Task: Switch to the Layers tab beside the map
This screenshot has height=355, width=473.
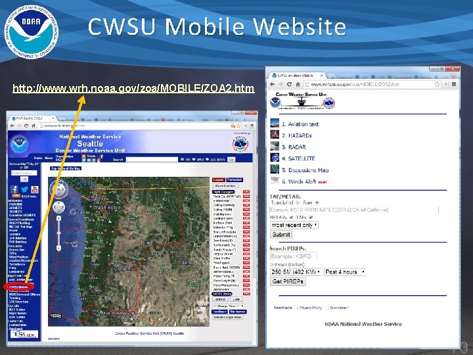Action: click(x=218, y=179)
